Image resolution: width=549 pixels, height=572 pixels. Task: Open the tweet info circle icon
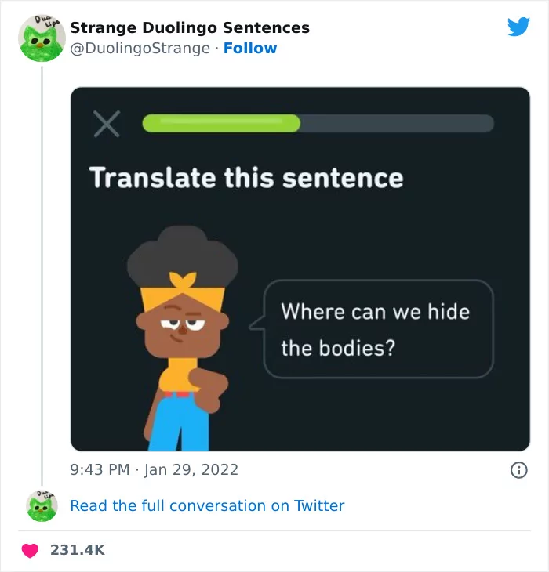click(518, 470)
